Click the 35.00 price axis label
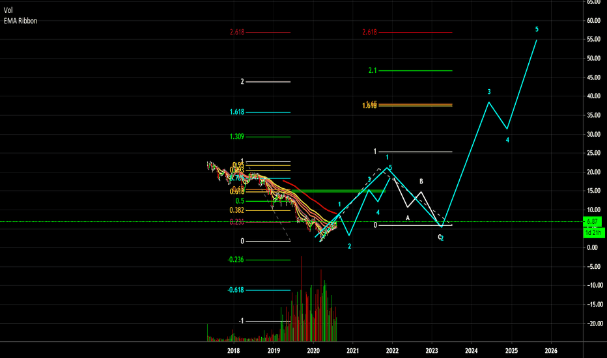607x358 pixels. point(593,115)
